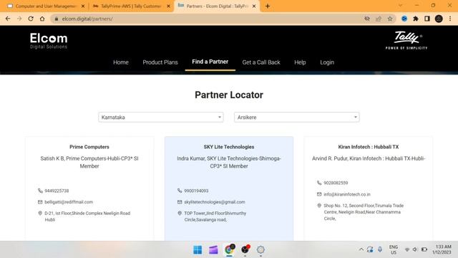Open the blue circular extension icon
The width and height of the screenshot is (458, 258).
[x=404, y=19]
